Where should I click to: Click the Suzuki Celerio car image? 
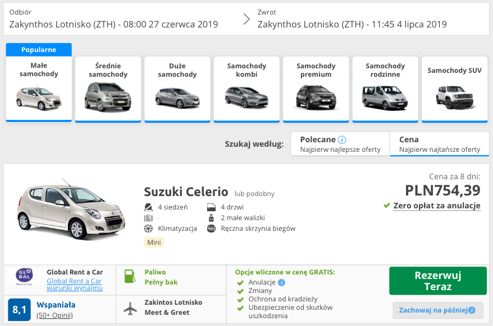71,209
